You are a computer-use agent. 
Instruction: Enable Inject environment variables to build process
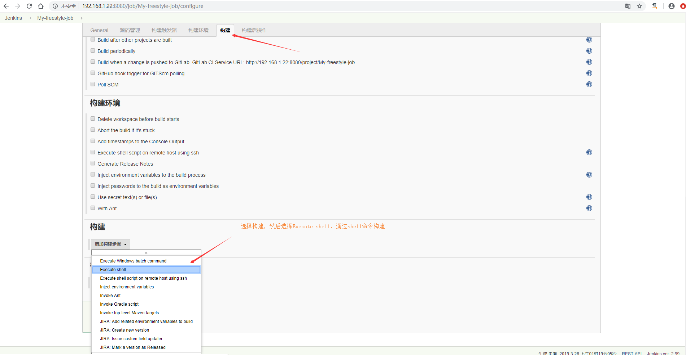tap(93, 175)
